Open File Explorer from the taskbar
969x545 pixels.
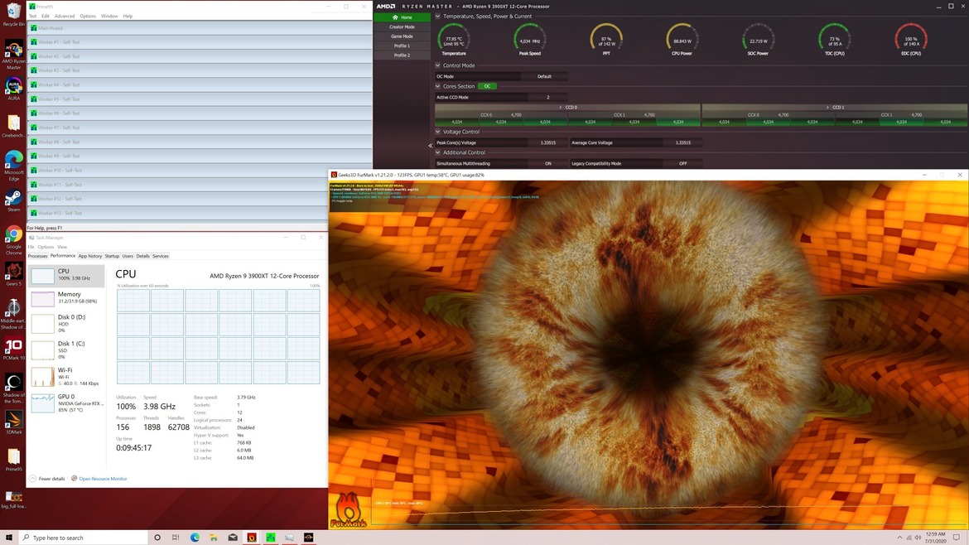(x=214, y=538)
